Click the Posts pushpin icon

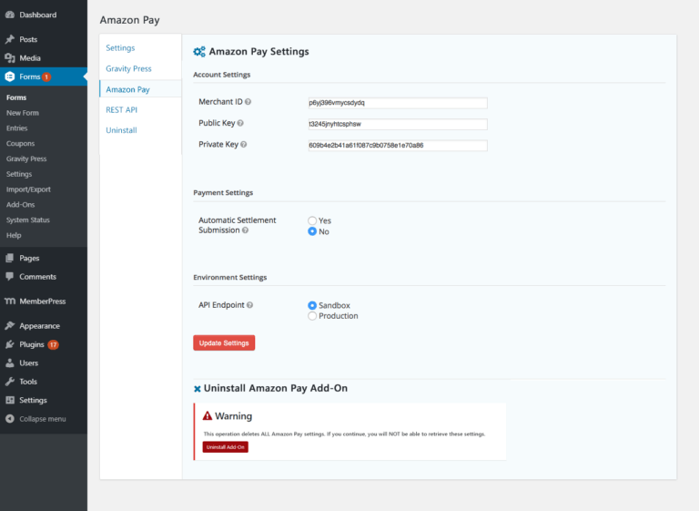point(10,39)
